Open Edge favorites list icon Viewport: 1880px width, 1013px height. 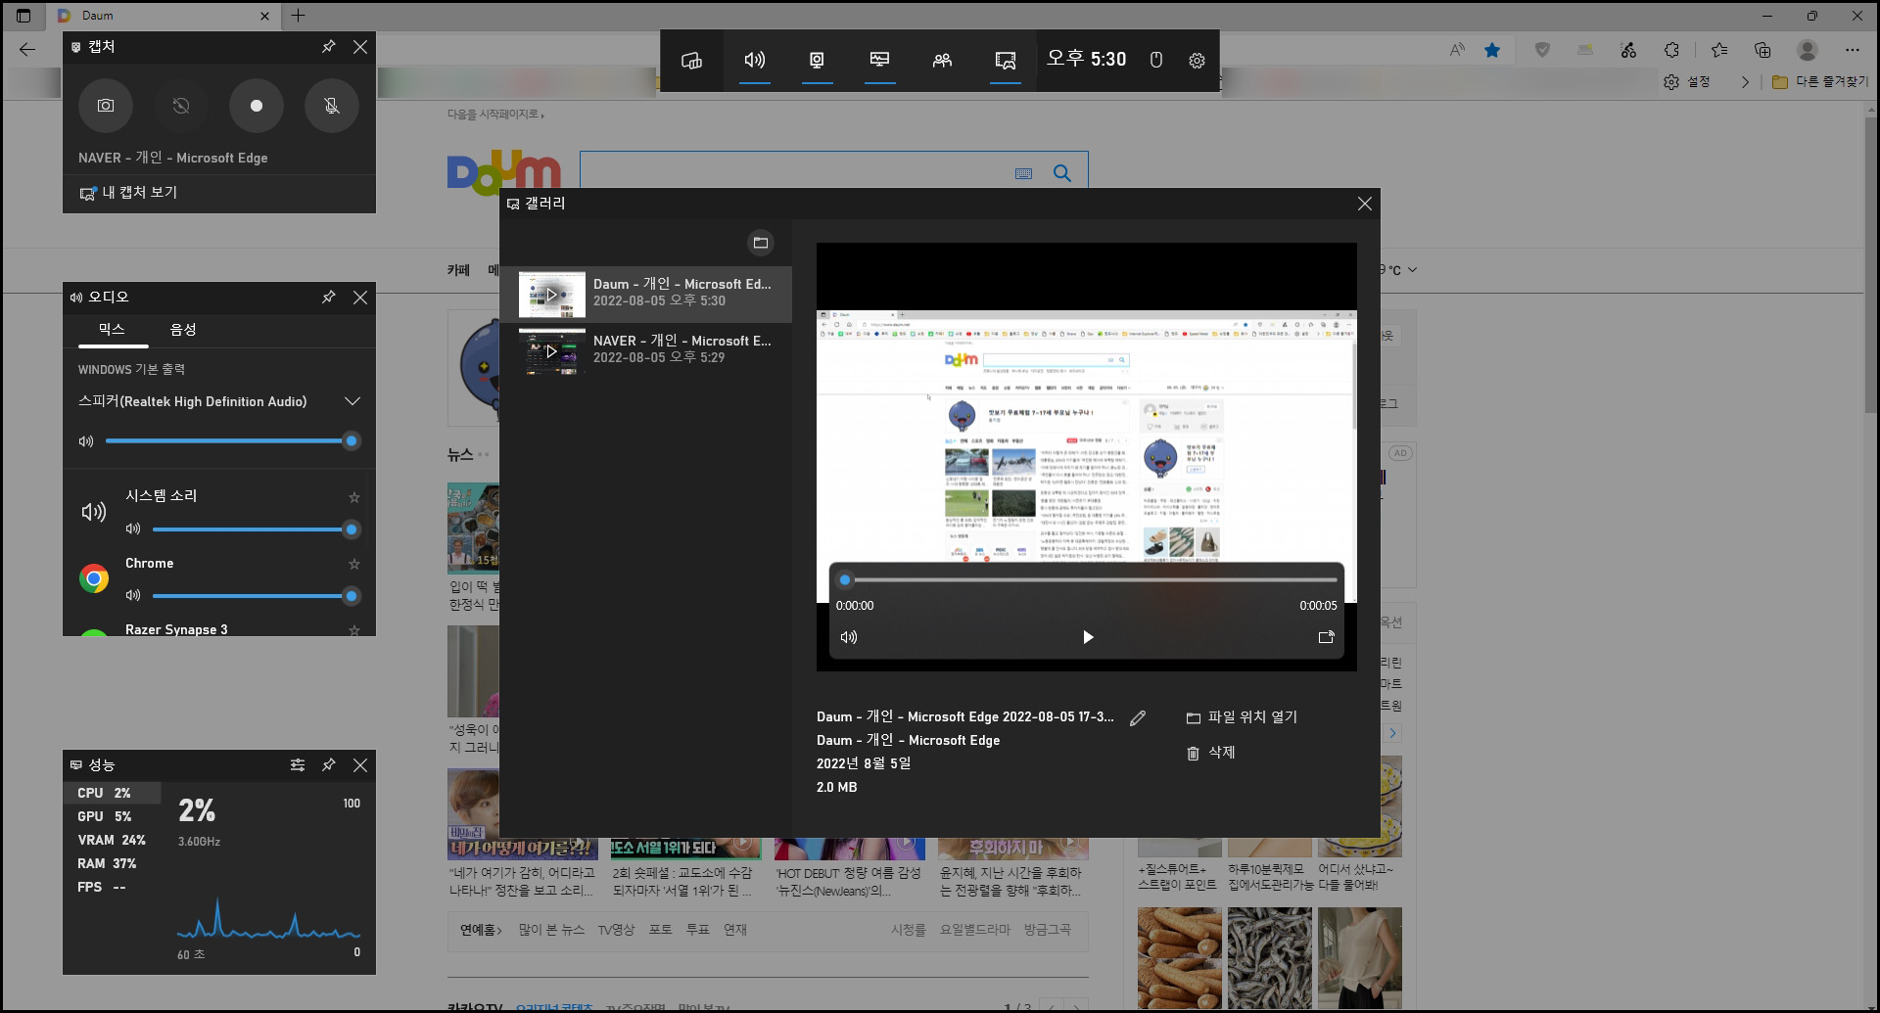click(x=1719, y=50)
